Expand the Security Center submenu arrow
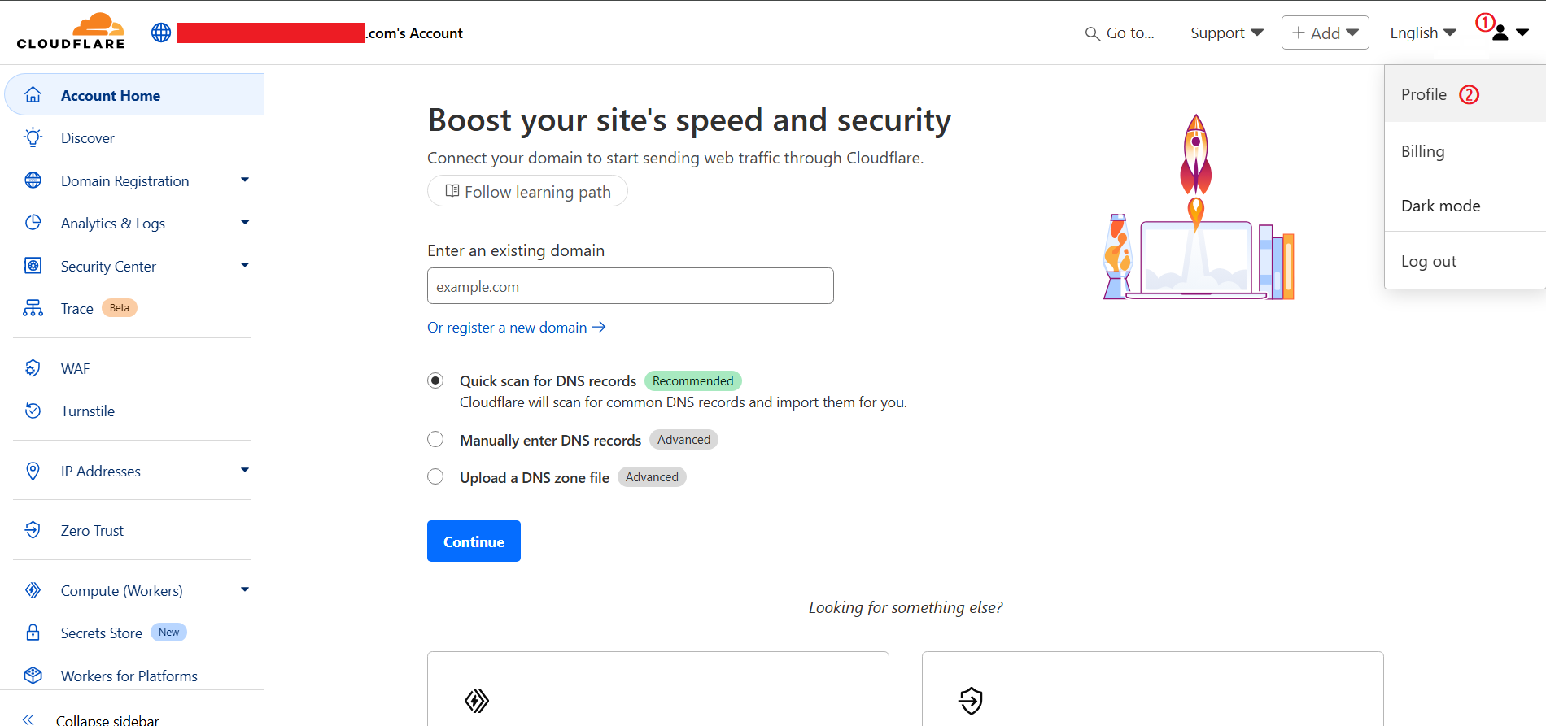Viewport: 1546px width, 726px height. tap(245, 265)
